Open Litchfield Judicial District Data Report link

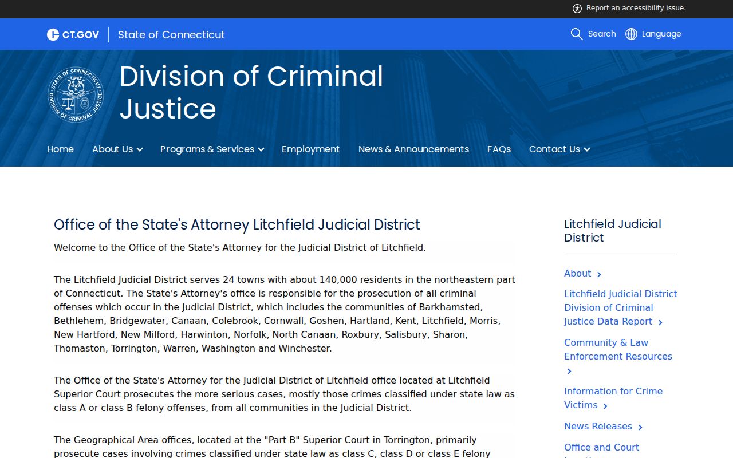(620, 307)
